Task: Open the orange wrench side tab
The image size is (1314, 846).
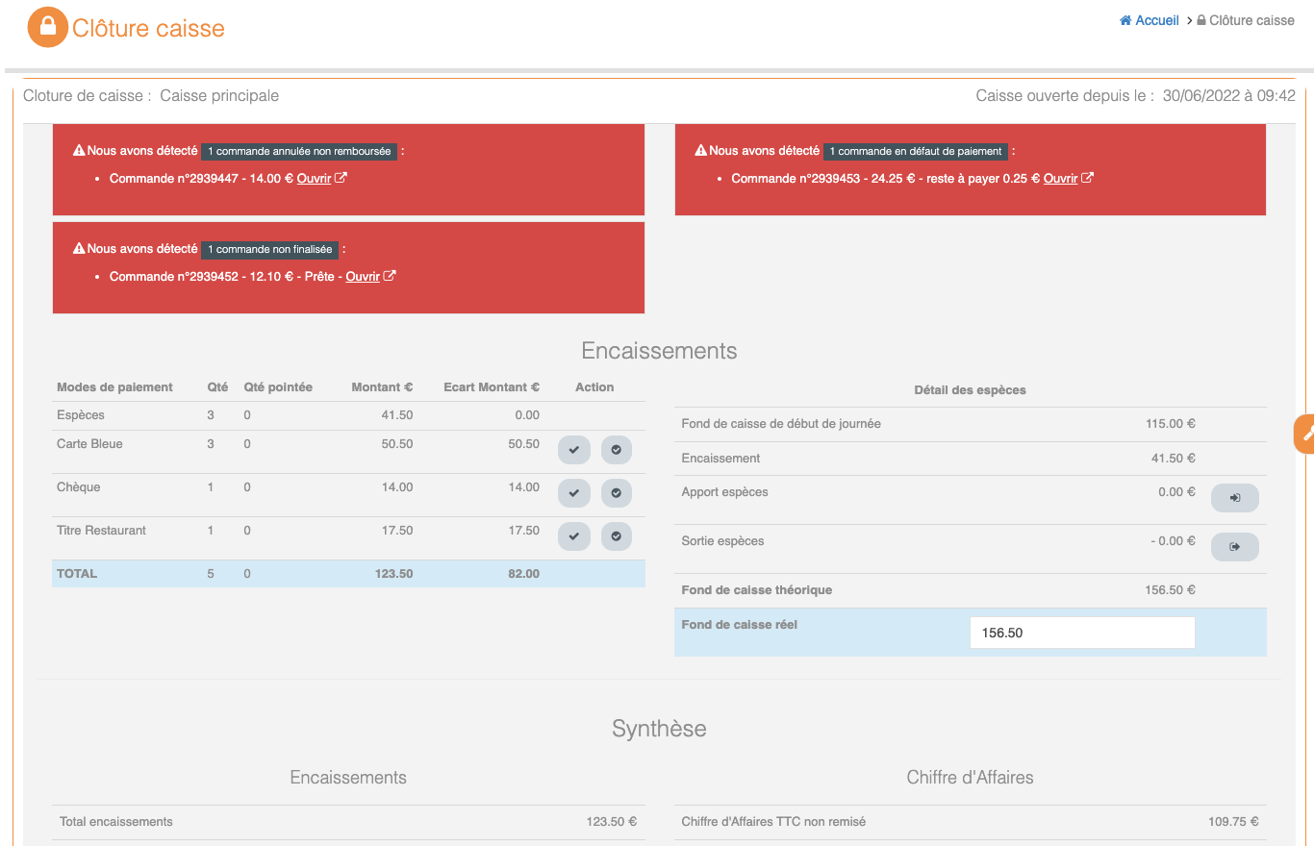Action: tap(1305, 434)
